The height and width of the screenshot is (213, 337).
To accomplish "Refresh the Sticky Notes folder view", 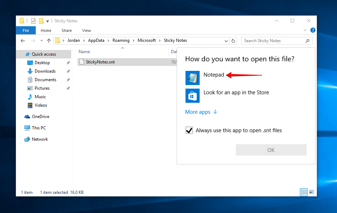I will pyautogui.click(x=233, y=41).
